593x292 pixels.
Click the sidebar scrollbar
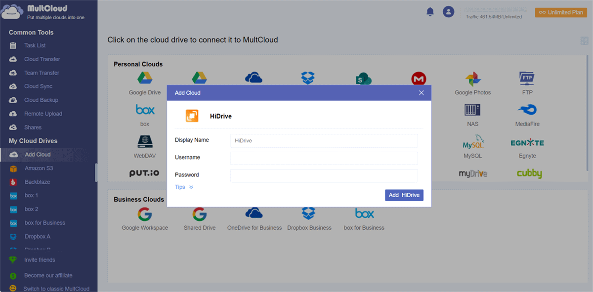point(96,172)
